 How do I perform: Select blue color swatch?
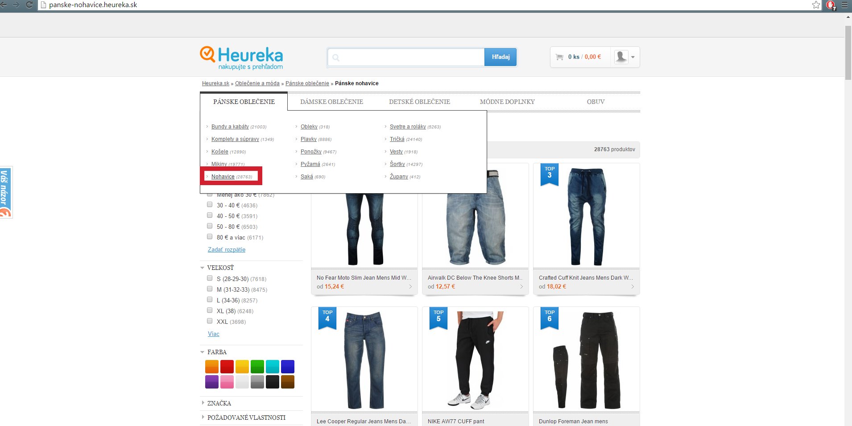click(x=288, y=367)
